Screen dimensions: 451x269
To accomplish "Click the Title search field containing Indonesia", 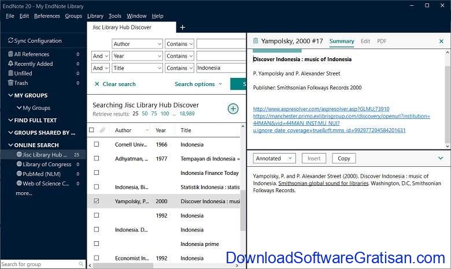I will [221, 68].
